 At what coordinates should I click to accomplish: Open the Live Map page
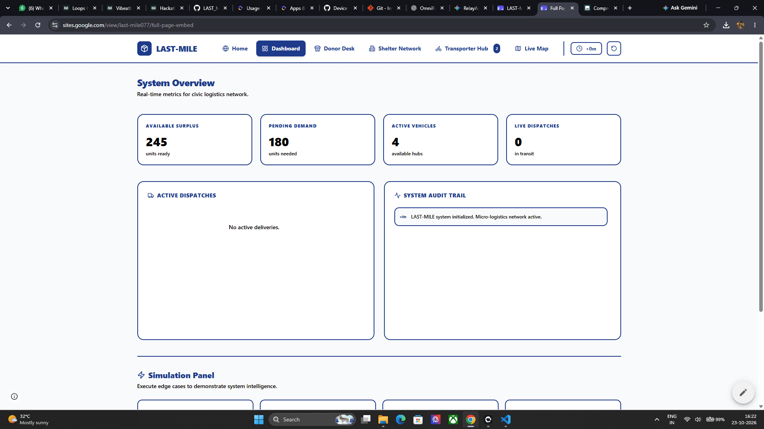click(x=532, y=48)
